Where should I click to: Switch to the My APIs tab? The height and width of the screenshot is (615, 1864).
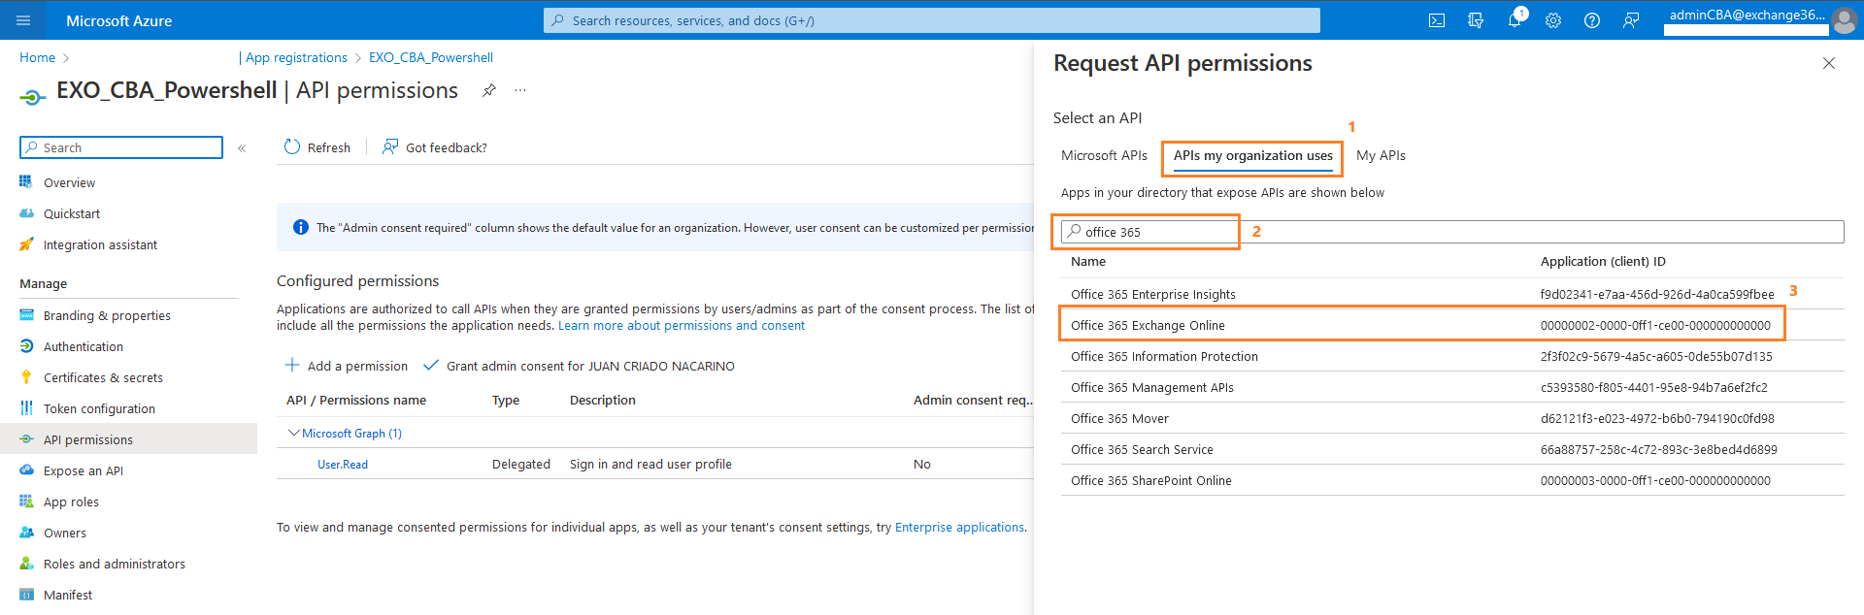click(x=1381, y=155)
